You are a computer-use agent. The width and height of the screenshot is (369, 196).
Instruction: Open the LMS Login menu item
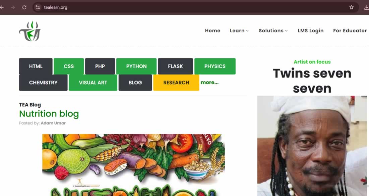coord(311,31)
